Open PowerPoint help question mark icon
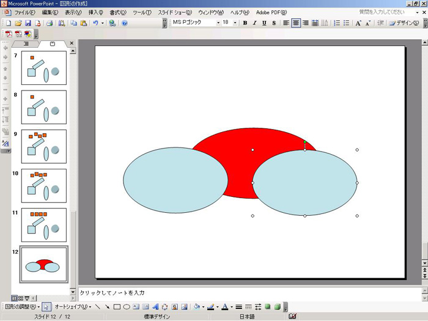 (x=125, y=23)
